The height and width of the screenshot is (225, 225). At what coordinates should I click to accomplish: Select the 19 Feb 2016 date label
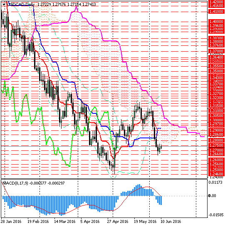click(x=38, y=221)
